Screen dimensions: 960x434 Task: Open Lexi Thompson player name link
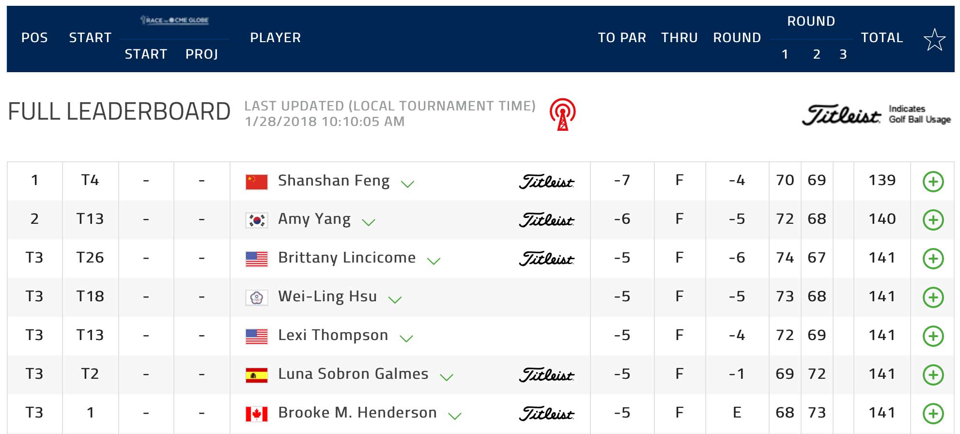point(333,335)
